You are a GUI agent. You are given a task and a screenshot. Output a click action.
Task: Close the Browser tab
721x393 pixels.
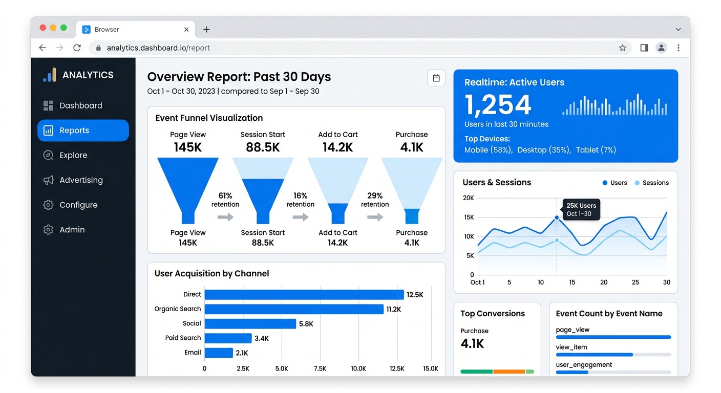click(186, 30)
